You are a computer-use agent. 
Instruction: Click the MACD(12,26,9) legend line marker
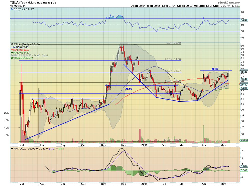pos(12,148)
